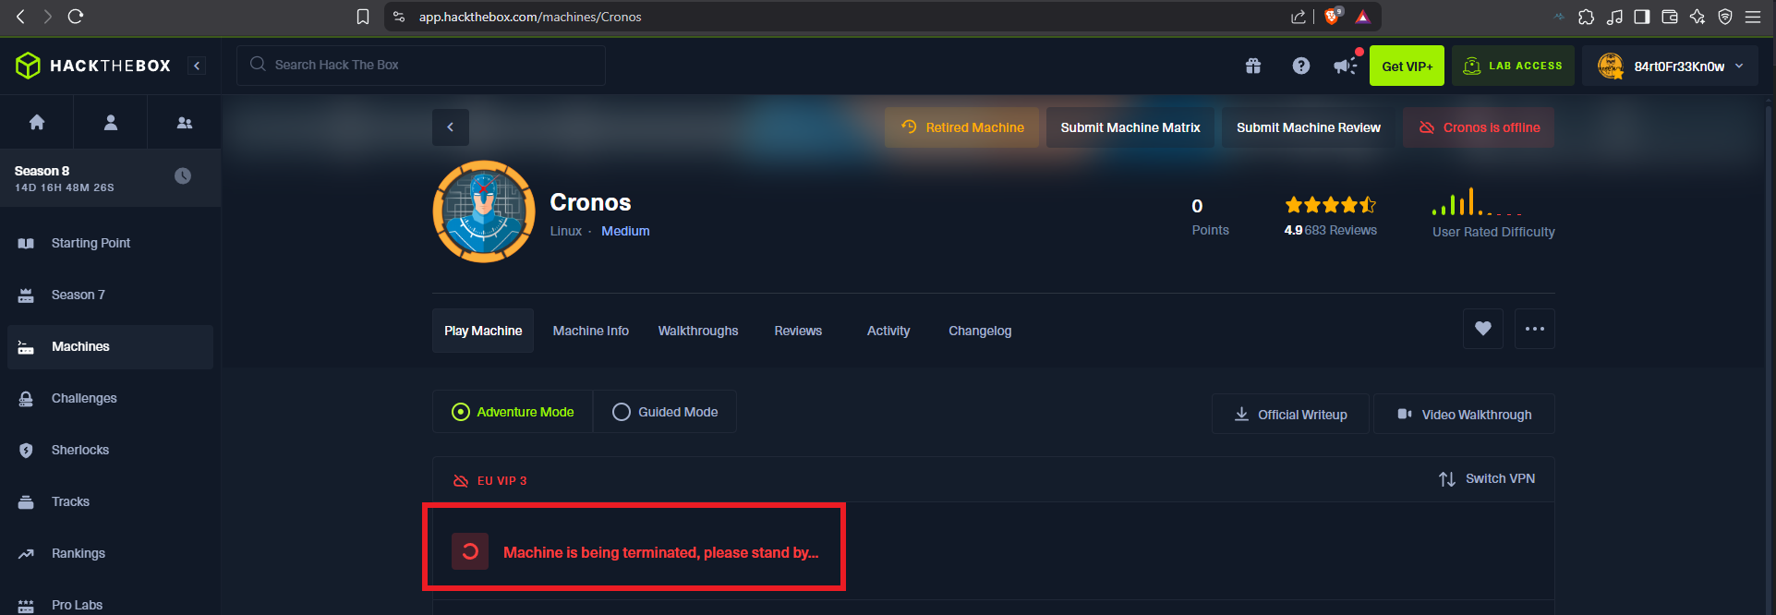The image size is (1776, 615).
Task: Open the browser sidebar panel icon
Action: [x=1642, y=17]
